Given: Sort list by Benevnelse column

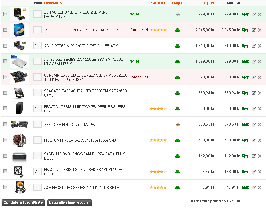Looking at the screenshot, I should [x=54, y=3].
